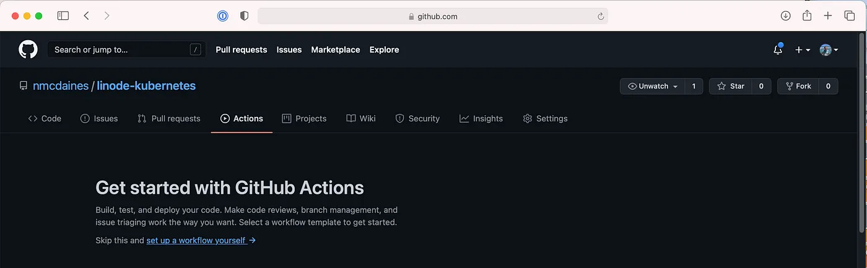Open the Settings tab
867x268 pixels.
pos(545,118)
